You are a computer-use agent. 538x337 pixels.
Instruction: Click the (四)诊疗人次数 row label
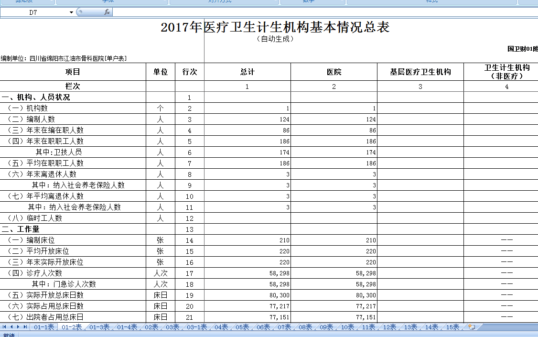(35, 273)
